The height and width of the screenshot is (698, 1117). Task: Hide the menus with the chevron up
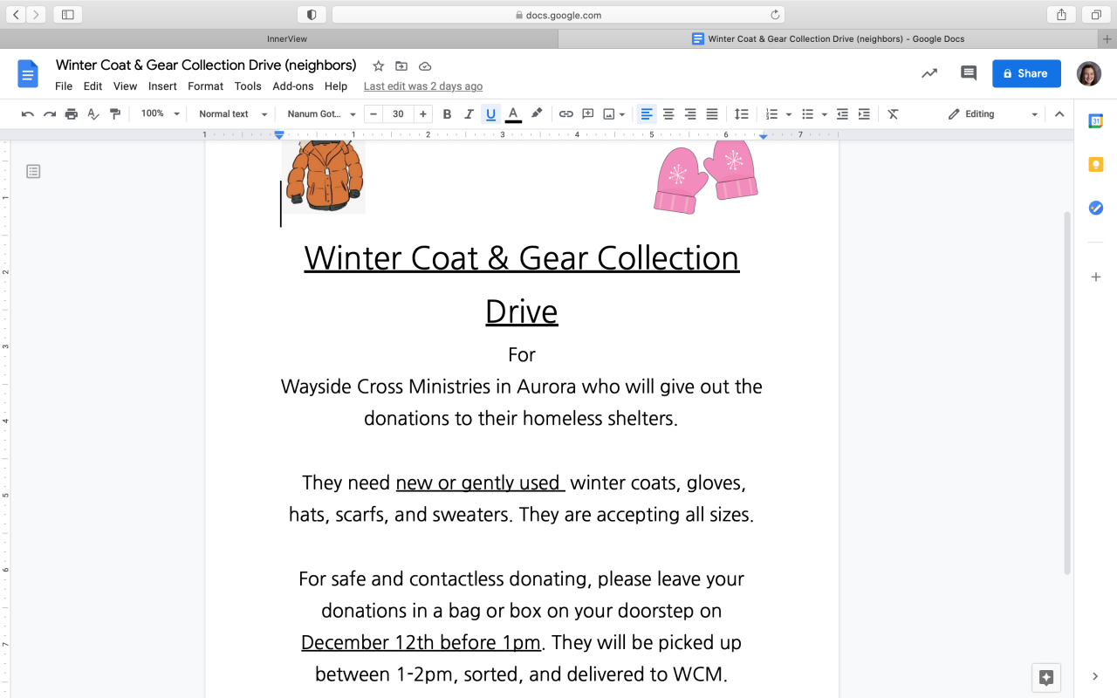1059,114
